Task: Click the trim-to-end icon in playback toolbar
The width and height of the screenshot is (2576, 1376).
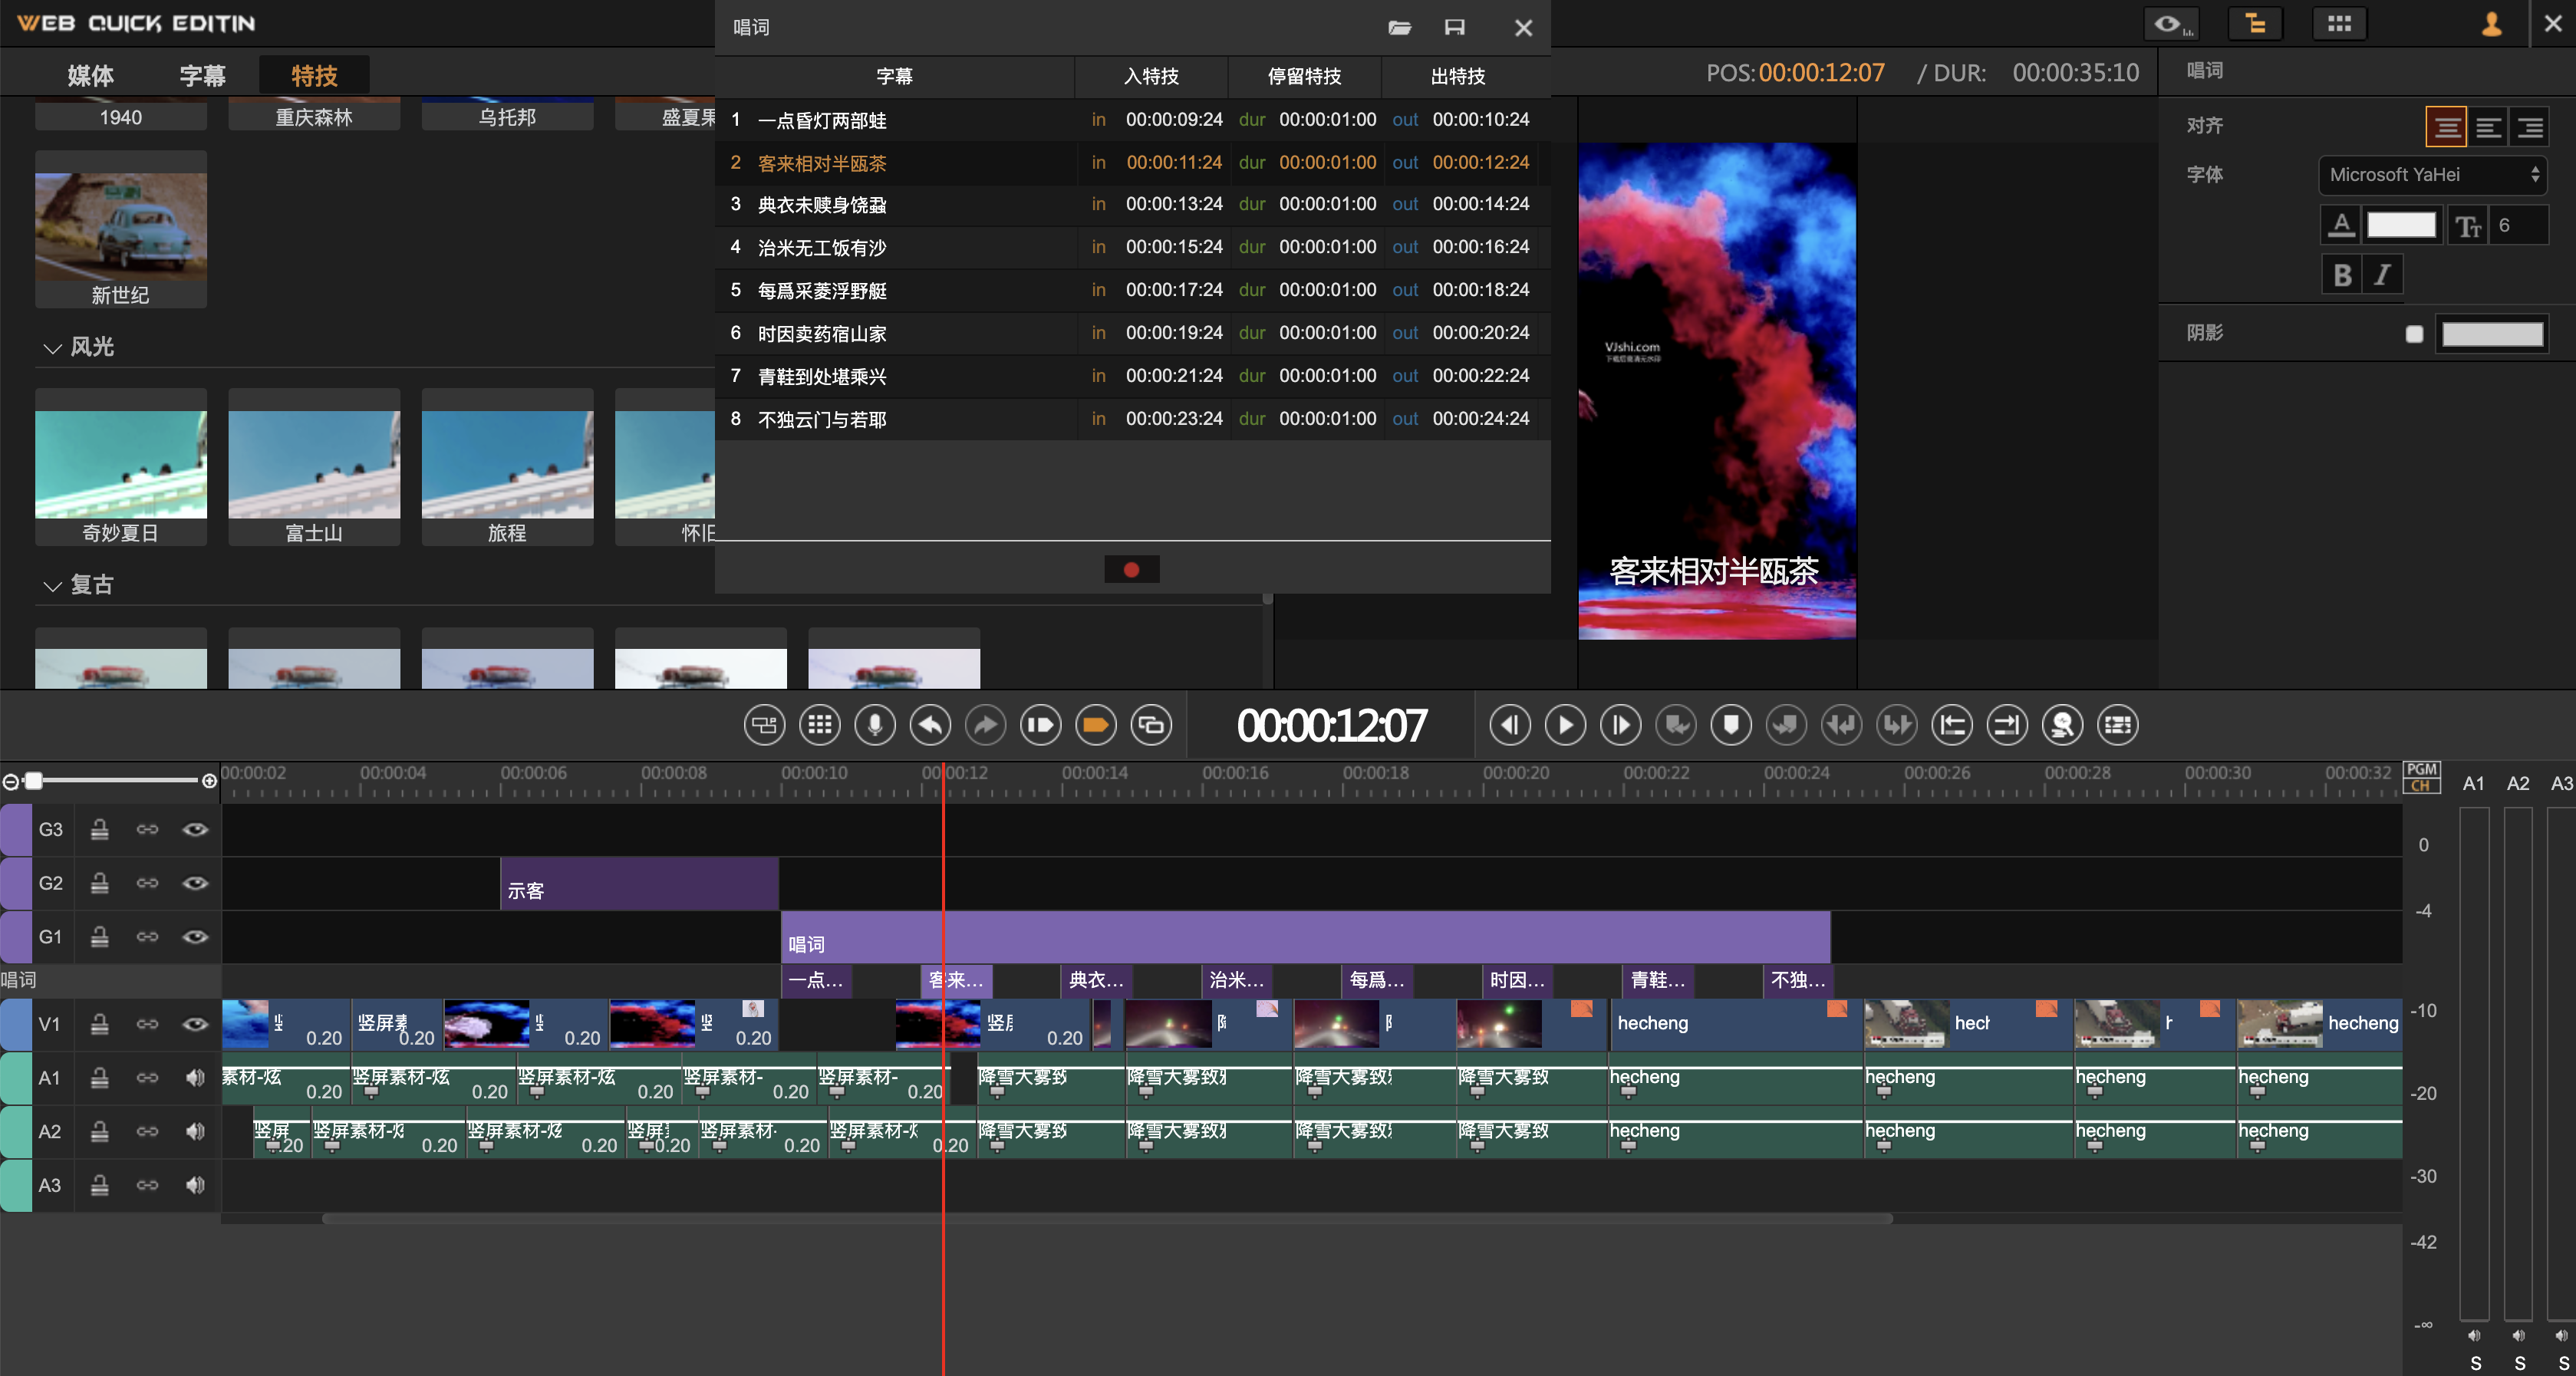Action: (x=2007, y=725)
